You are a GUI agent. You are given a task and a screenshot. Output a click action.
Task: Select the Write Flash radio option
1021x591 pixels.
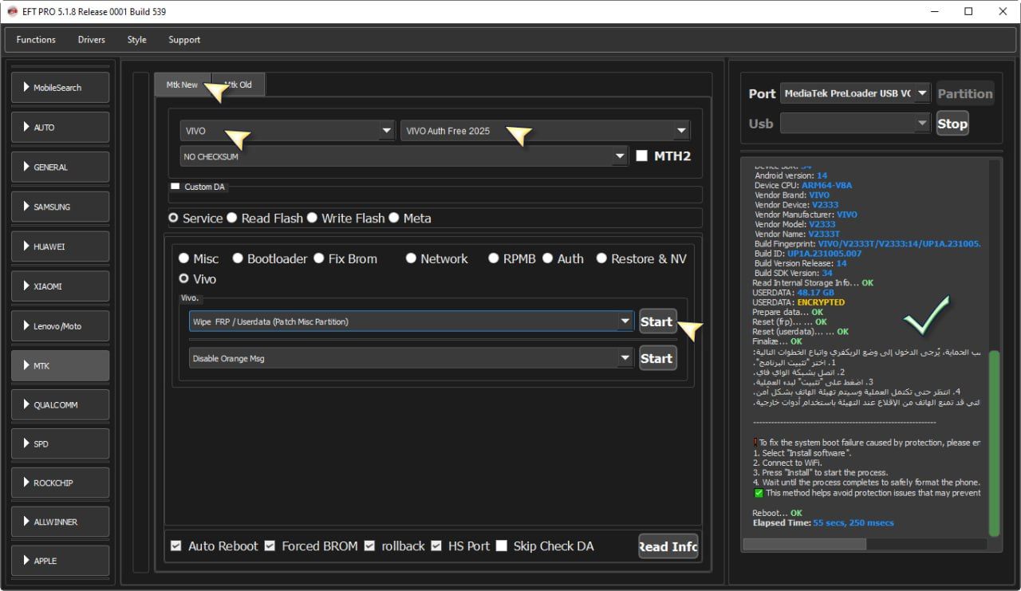point(312,218)
